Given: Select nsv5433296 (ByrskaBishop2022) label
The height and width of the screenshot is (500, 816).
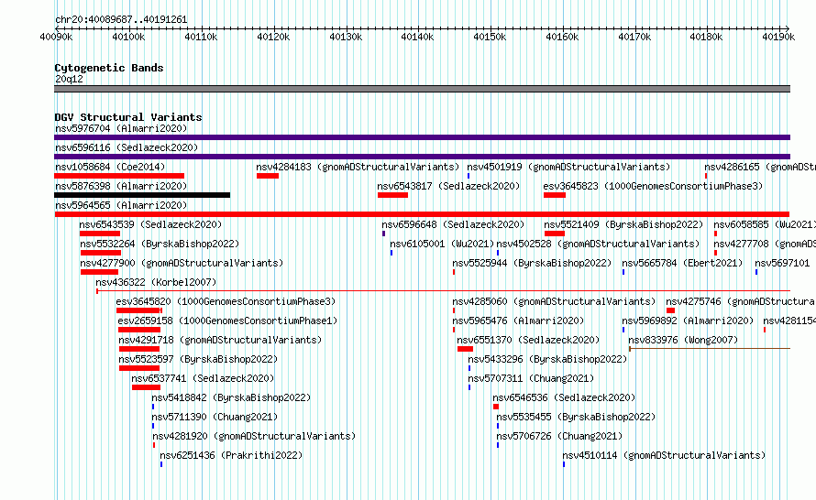Looking at the screenshot, I should tap(548, 359).
